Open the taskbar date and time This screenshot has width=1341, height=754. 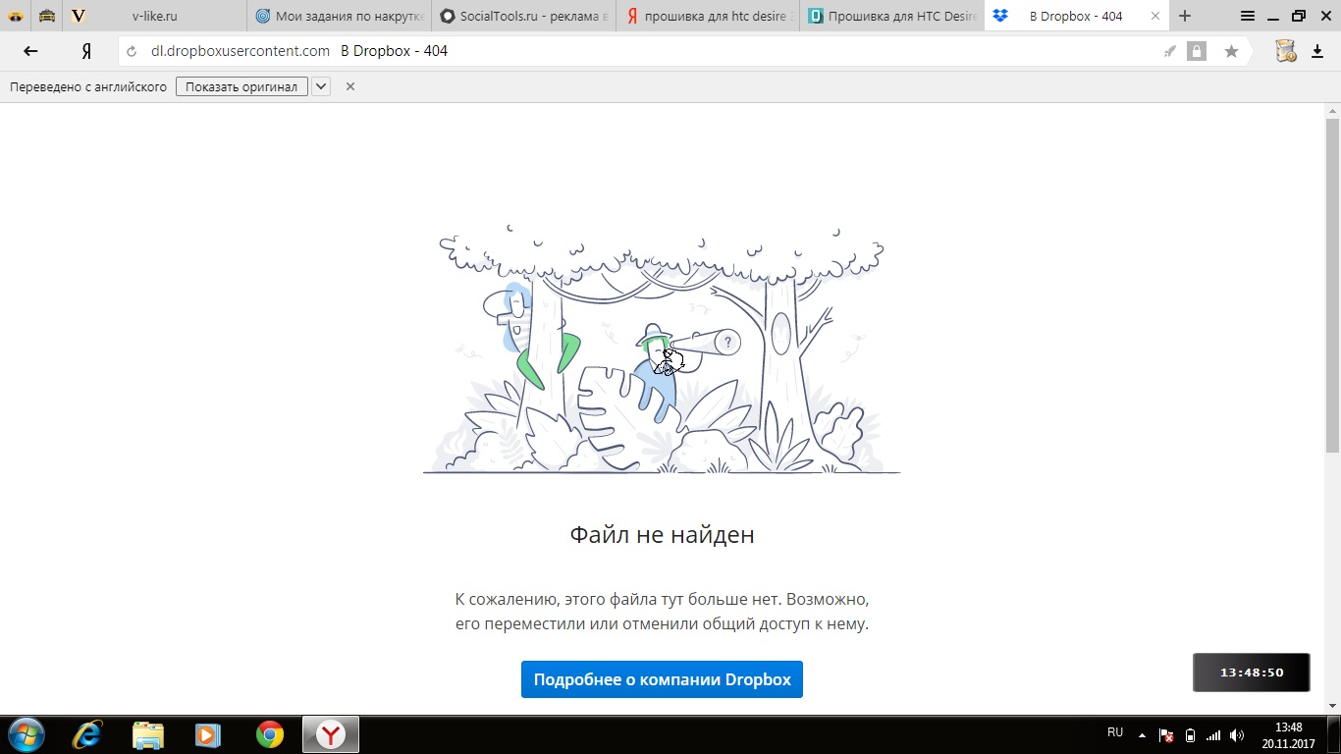1288,735
